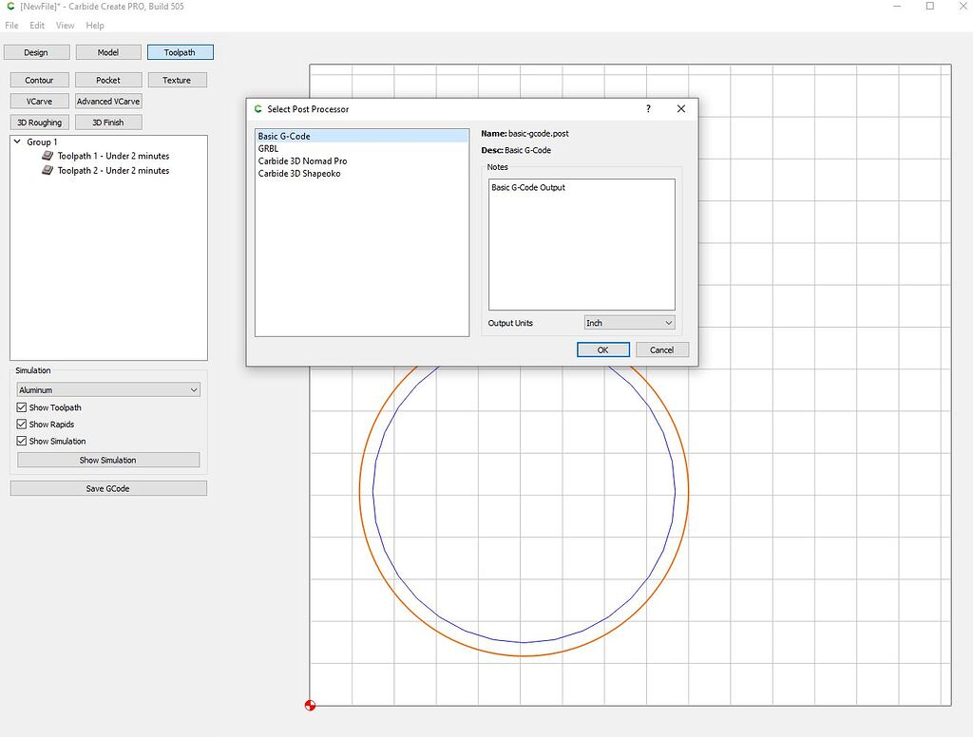Open the Advanced VCarve tool
This screenshot has height=737, width=973.
tap(107, 101)
